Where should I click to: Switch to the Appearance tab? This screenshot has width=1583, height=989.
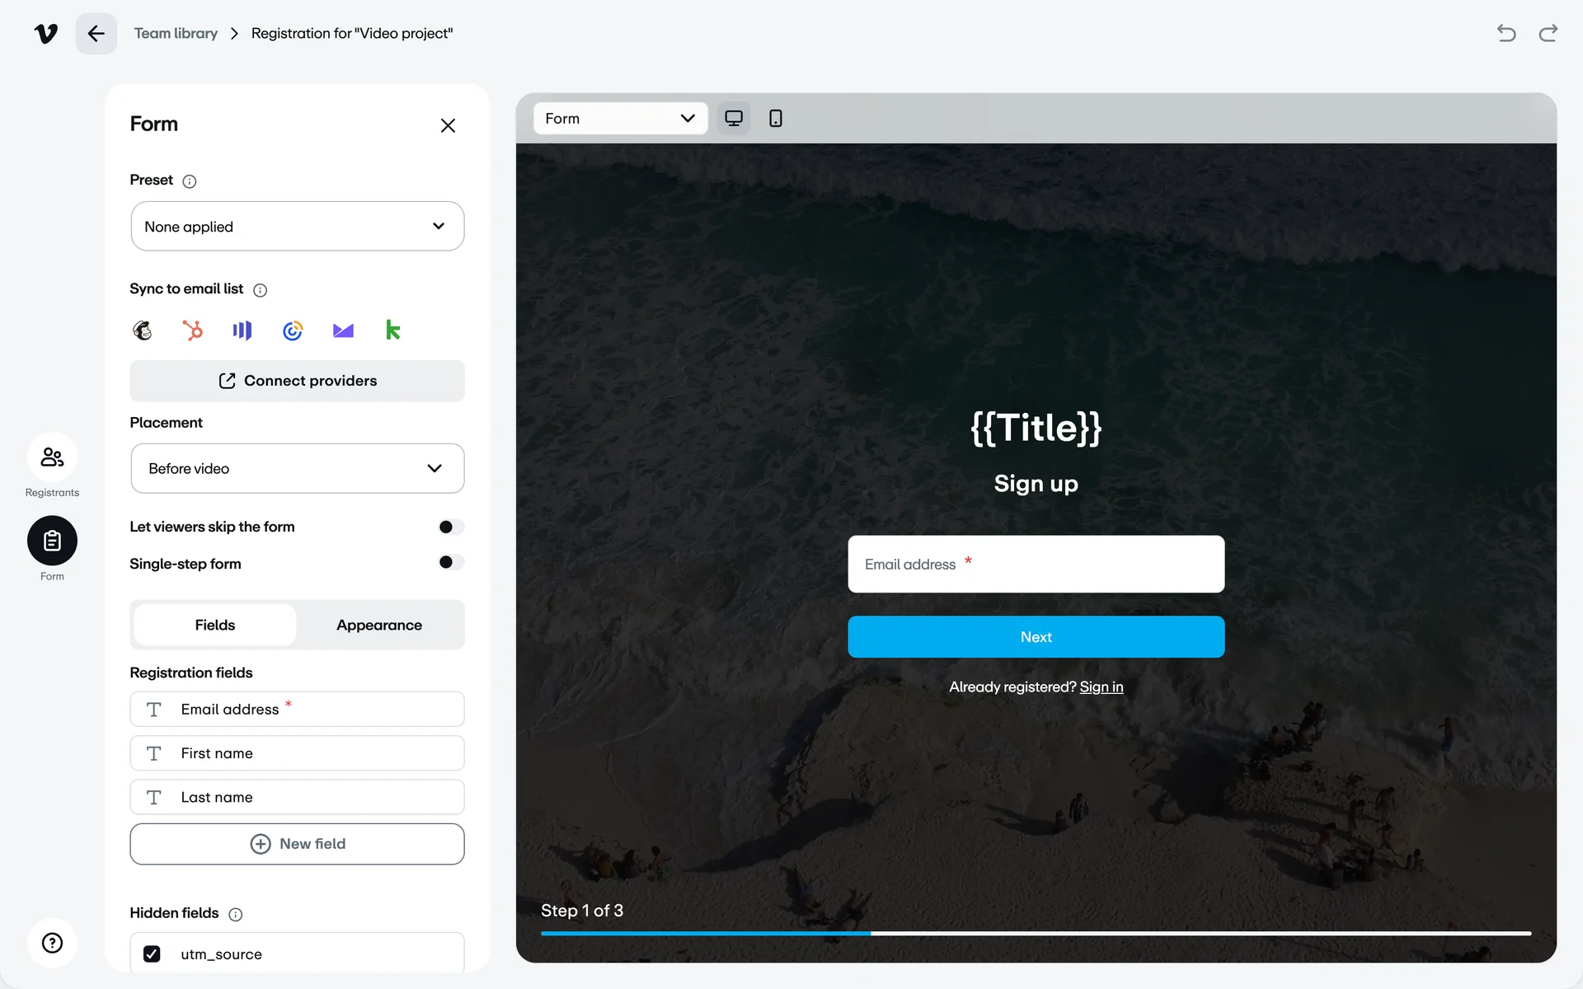click(379, 625)
